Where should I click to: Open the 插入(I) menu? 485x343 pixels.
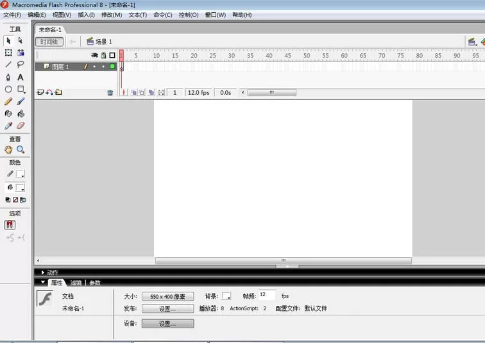pos(87,15)
